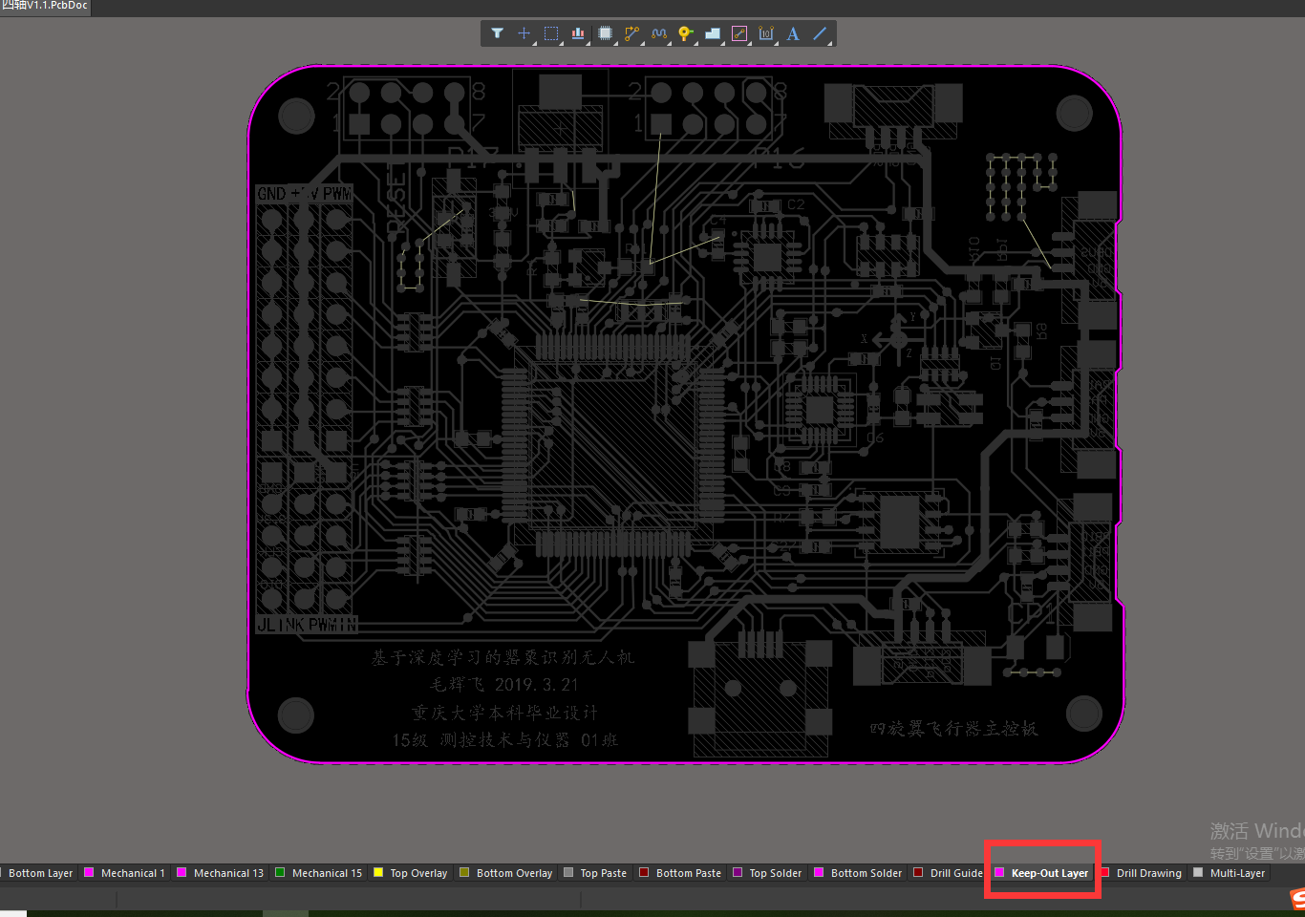The width and height of the screenshot is (1305, 917).
Task: Click the Mechanical 13 layer label
Action: click(x=228, y=872)
